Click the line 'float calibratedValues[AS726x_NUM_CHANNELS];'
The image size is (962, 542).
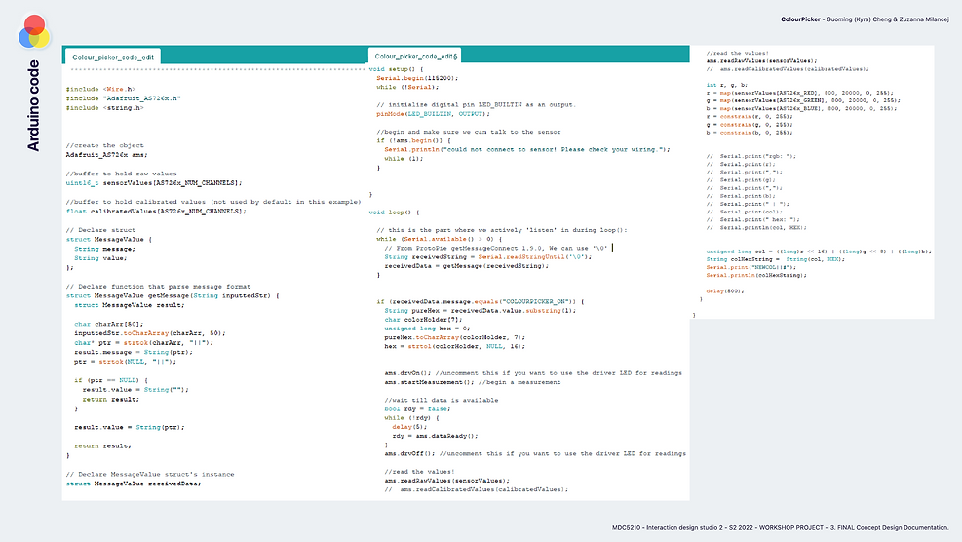156,212
